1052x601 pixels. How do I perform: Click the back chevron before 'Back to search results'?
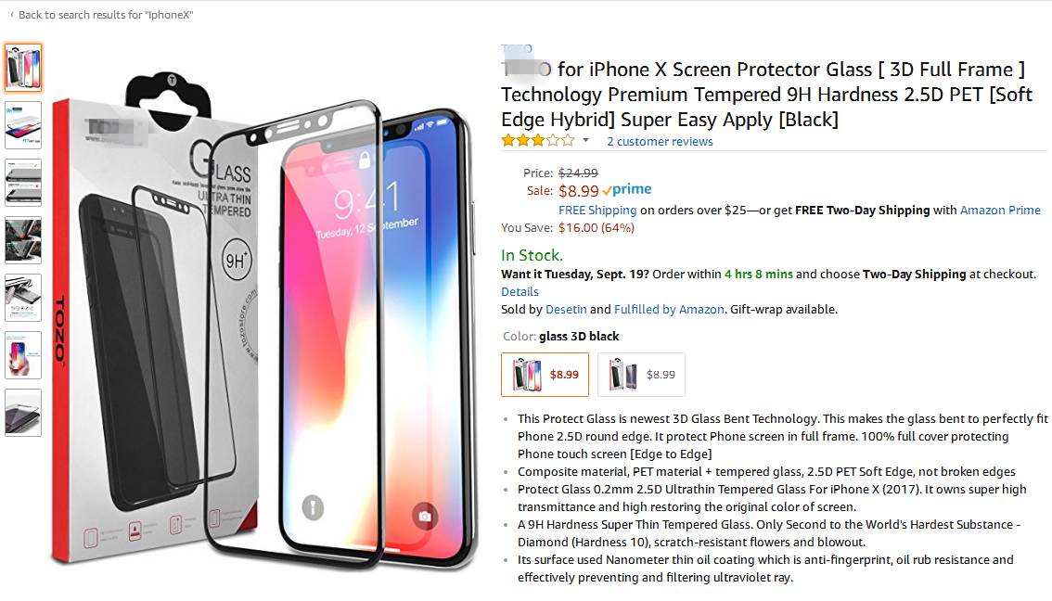(11, 15)
